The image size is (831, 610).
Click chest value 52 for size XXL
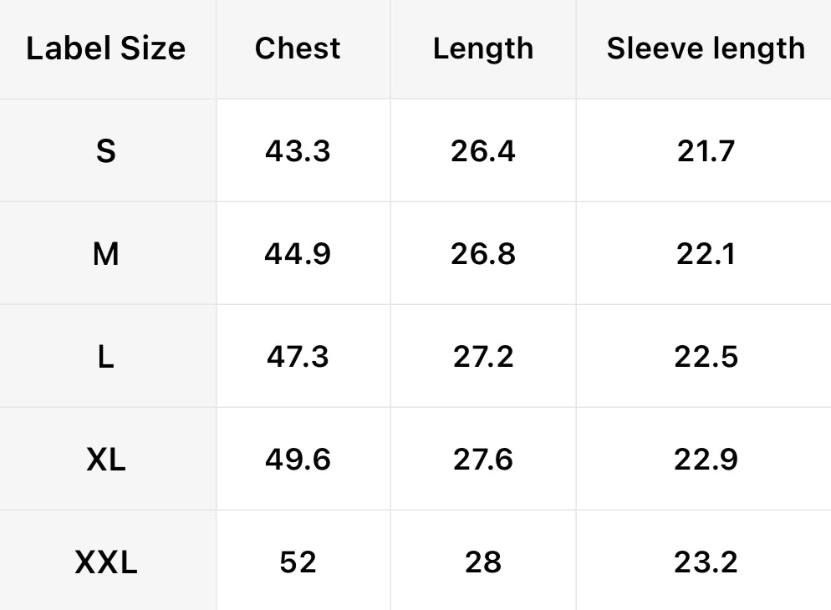pos(298,562)
